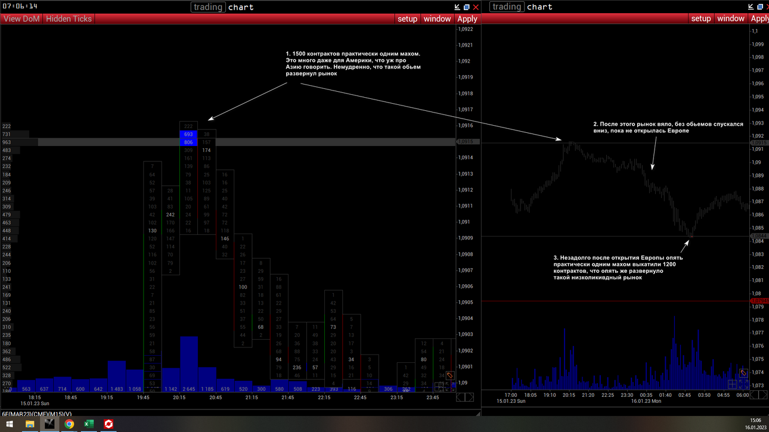Click crosshair icon in left chart
The height and width of the screenshot is (432, 769).
[x=440, y=386]
